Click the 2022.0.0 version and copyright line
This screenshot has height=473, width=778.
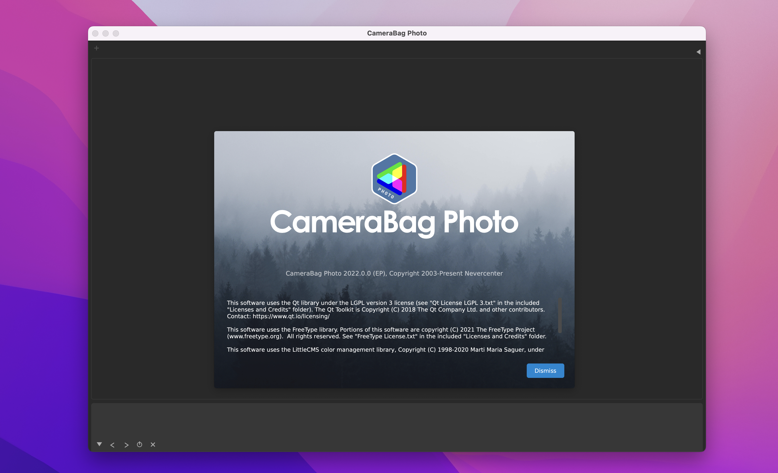(394, 274)
